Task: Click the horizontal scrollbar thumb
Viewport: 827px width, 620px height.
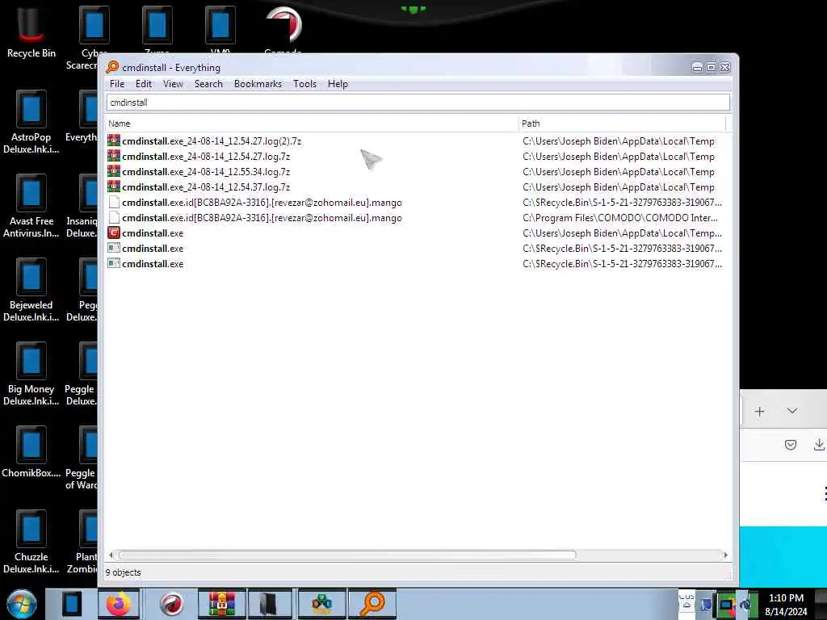Action: tap(347, 555)
